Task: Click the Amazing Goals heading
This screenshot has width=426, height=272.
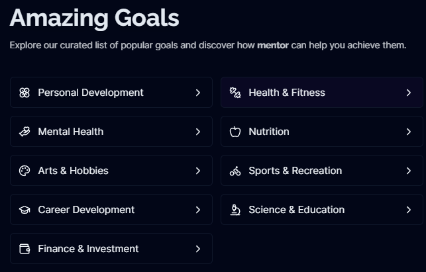Action: 94,18
